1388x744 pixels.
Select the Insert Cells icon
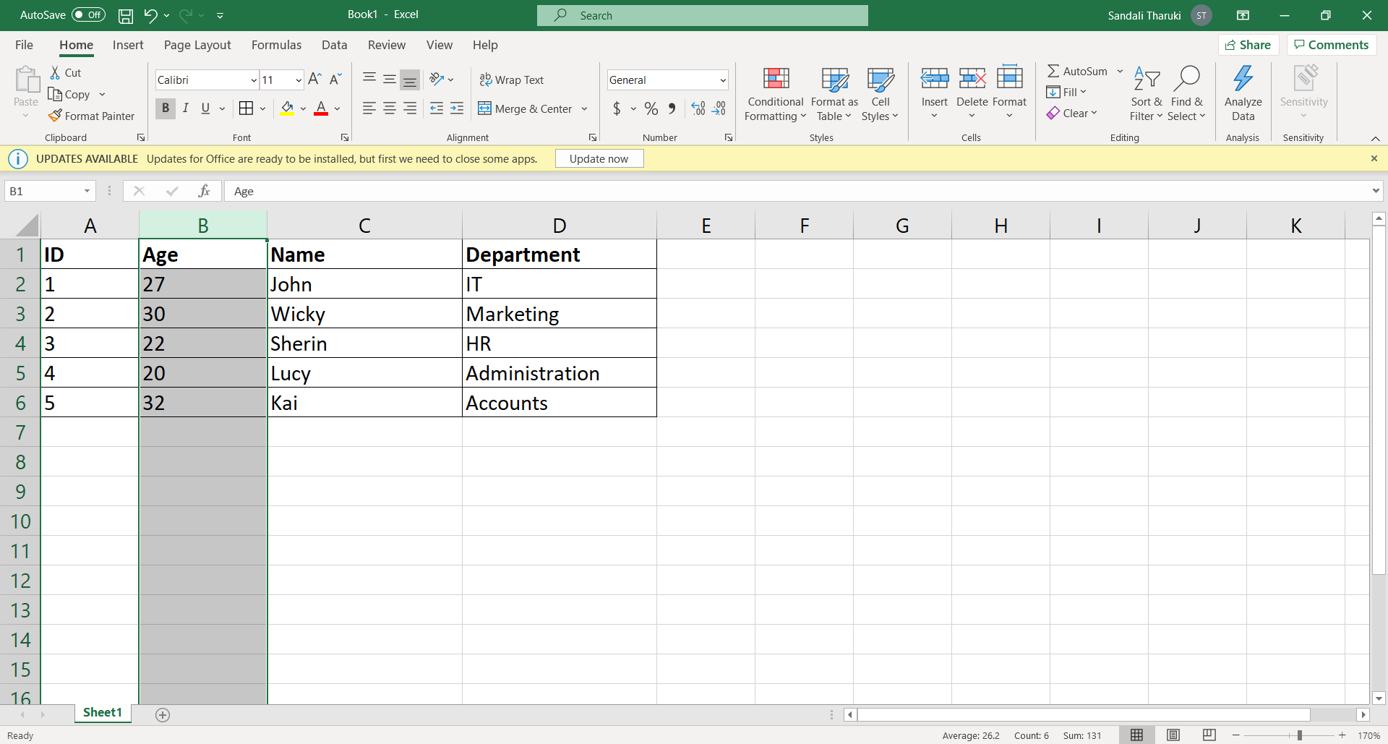934,77
